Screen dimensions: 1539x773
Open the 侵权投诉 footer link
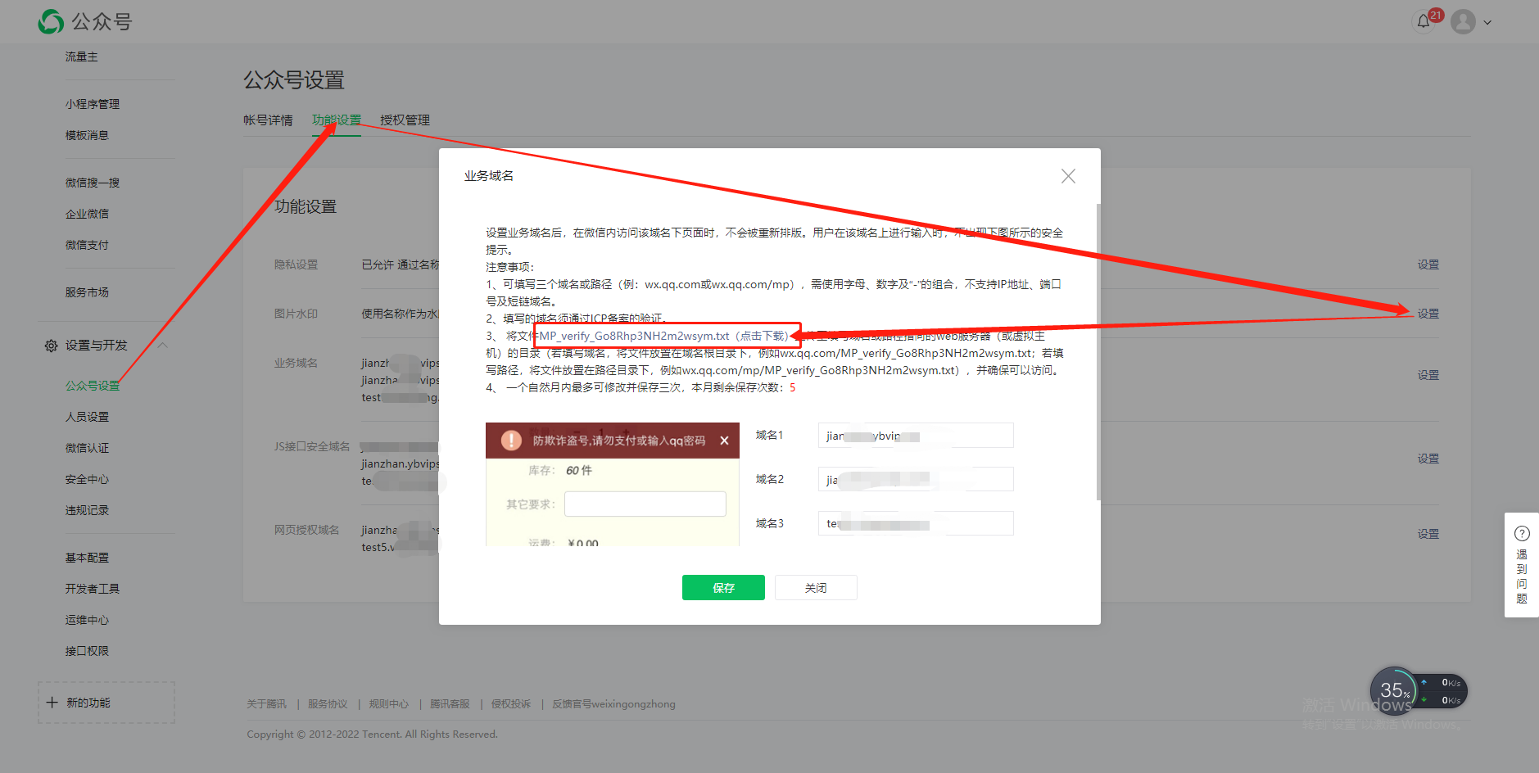[x=511, y=704]
